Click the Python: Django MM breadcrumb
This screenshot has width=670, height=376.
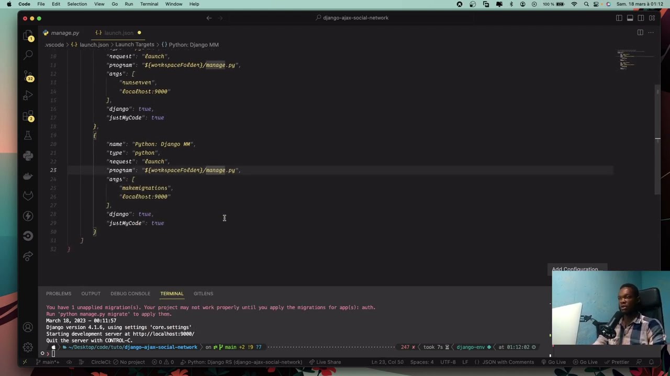(x=190, y=45)
